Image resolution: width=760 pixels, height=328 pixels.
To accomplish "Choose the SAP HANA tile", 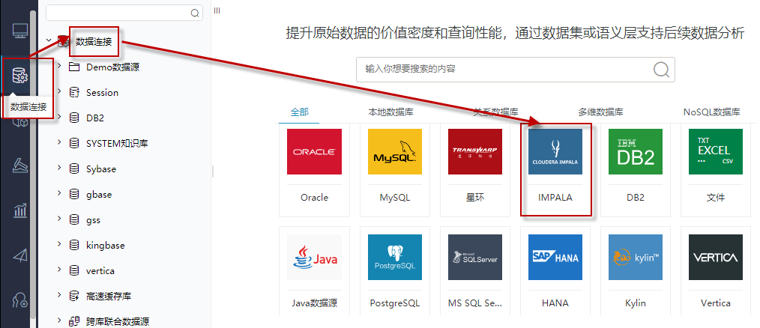I will coord(555,271).
